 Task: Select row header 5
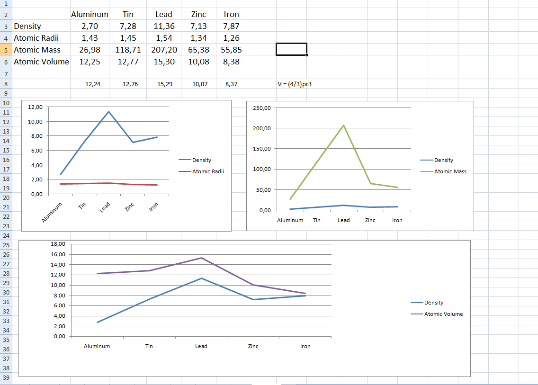(6, 50)
